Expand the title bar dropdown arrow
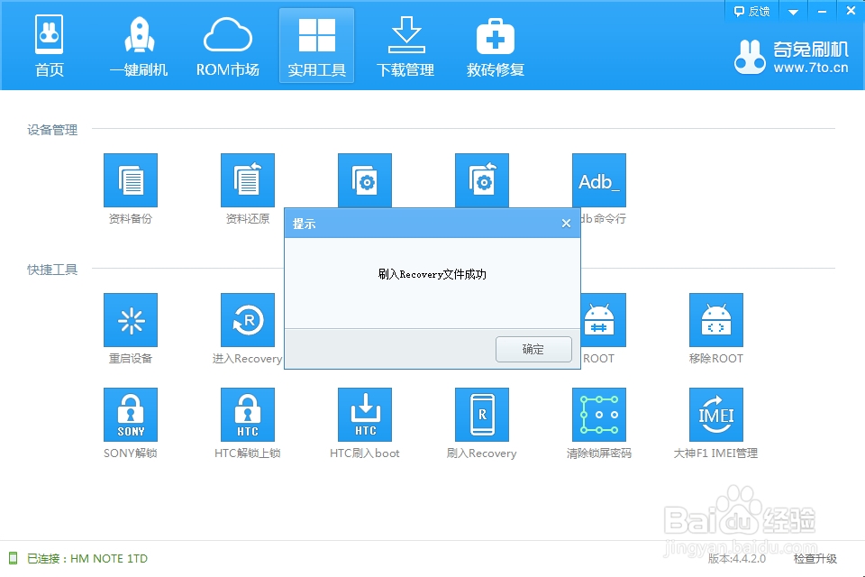 [x=792, y=11]
